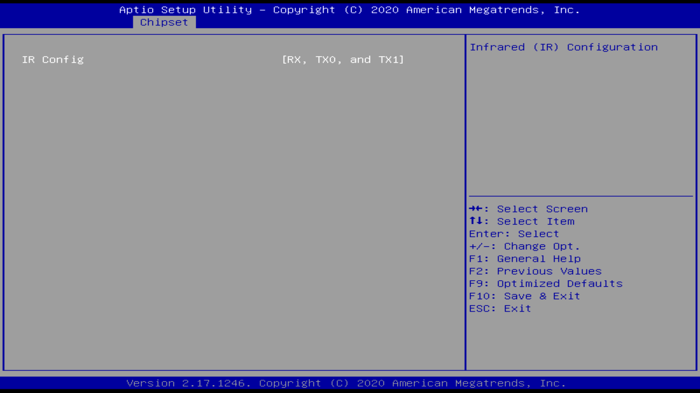Press ESC to Exit setup
The image size is (700, 393).
coord(501,308)
